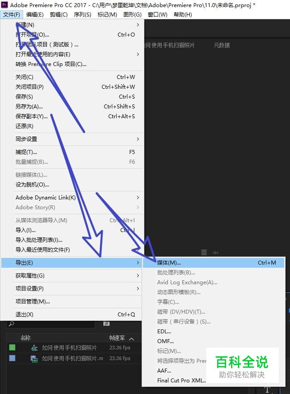Switch to the 如何使用手机扫描照片 panel tab
Screen dimensions: 290x394
click(x=170, y=45)
